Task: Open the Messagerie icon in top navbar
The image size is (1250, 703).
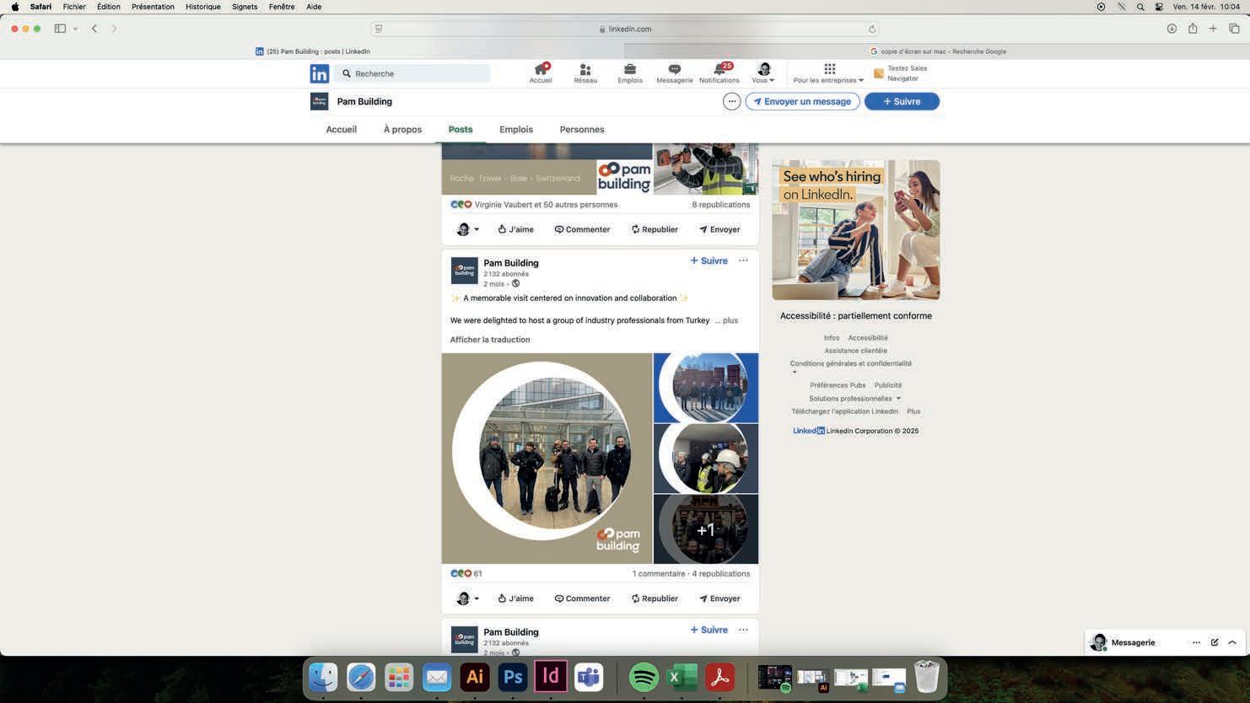Action: 675,73
